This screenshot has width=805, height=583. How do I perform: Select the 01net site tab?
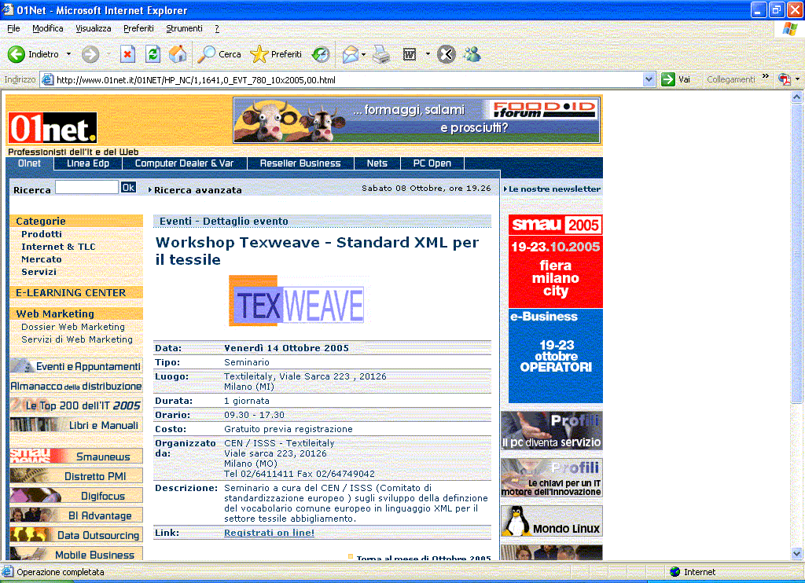pyautogui.click(x=29, y=163)
